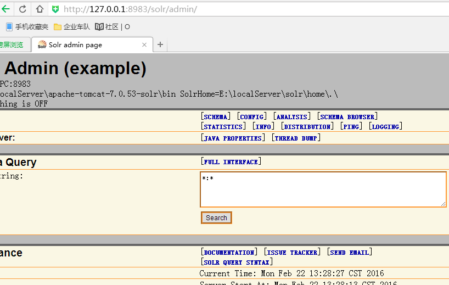Open the THREAD DUMP link

(x=296, y=138)
